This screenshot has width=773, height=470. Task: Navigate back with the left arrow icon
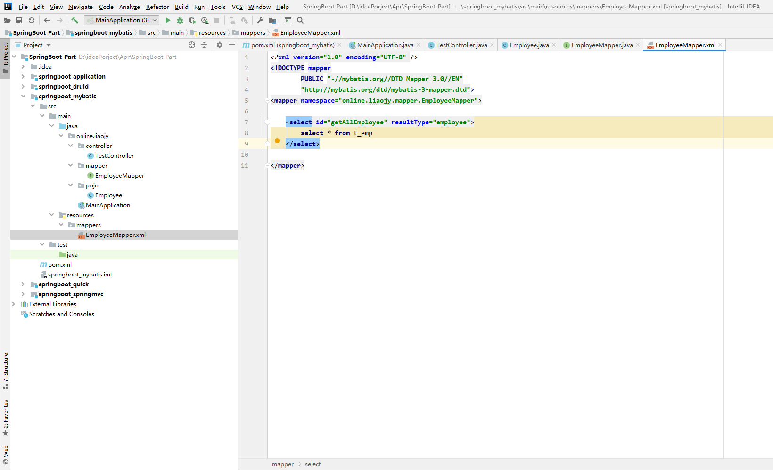(x=47, y=20)
